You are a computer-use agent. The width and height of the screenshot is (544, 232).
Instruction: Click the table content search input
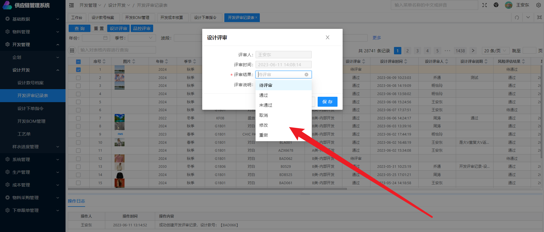pyautogui.click(x=117, y=50)
